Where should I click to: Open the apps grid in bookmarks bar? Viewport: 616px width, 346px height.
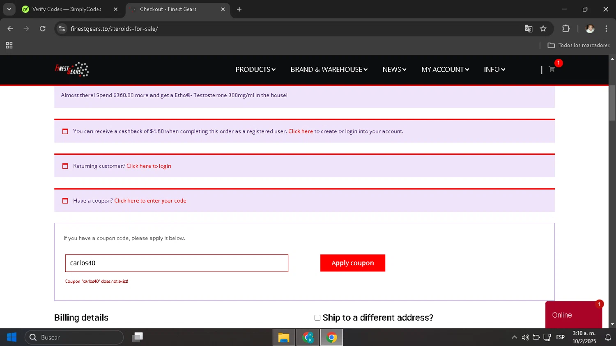point(9,46)
